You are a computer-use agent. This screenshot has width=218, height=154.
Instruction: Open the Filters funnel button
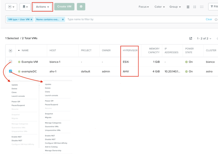pyautogui.click(x=213, y=6)
